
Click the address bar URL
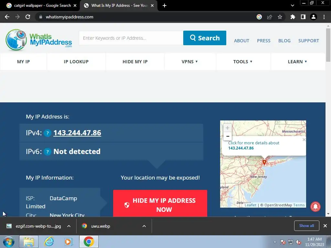tap(69, 17)
